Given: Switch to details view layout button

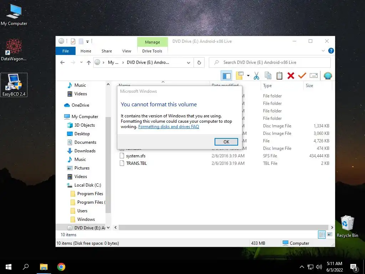Looking at the screenshot, I should [322, 235].
